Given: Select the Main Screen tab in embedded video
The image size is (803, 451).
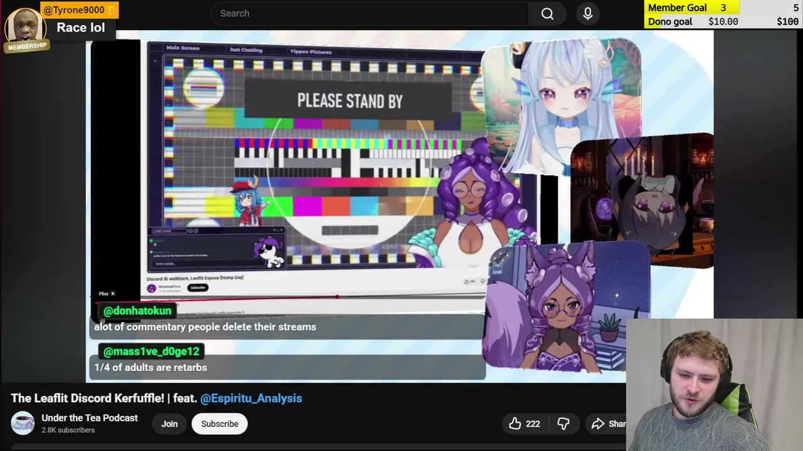Looking at the screenshot, I should pos(183,48).
